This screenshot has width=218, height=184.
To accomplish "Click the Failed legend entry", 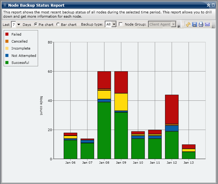I will [x=16, y=34].
